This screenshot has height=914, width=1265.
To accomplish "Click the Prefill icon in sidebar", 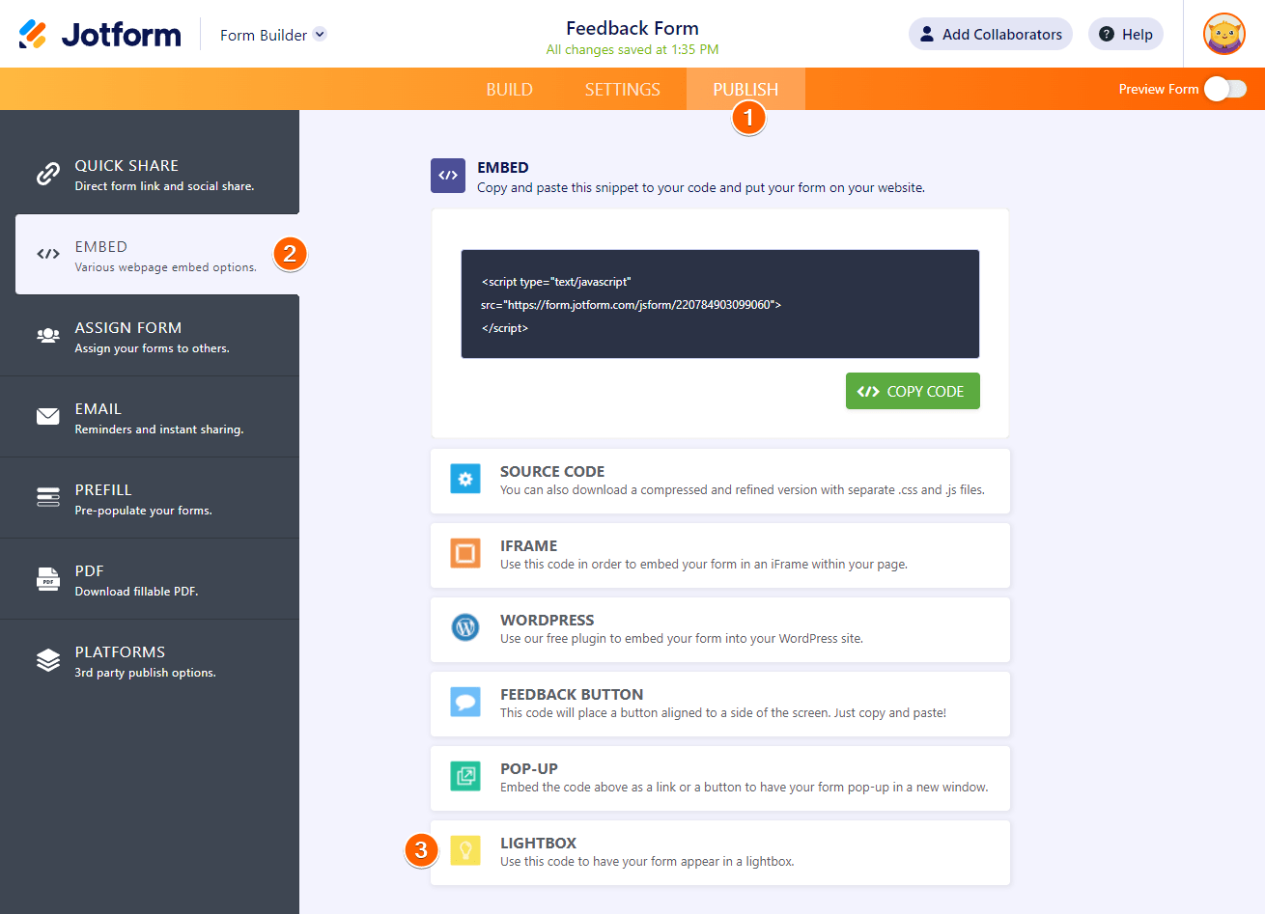I will (x=48, y=497).
